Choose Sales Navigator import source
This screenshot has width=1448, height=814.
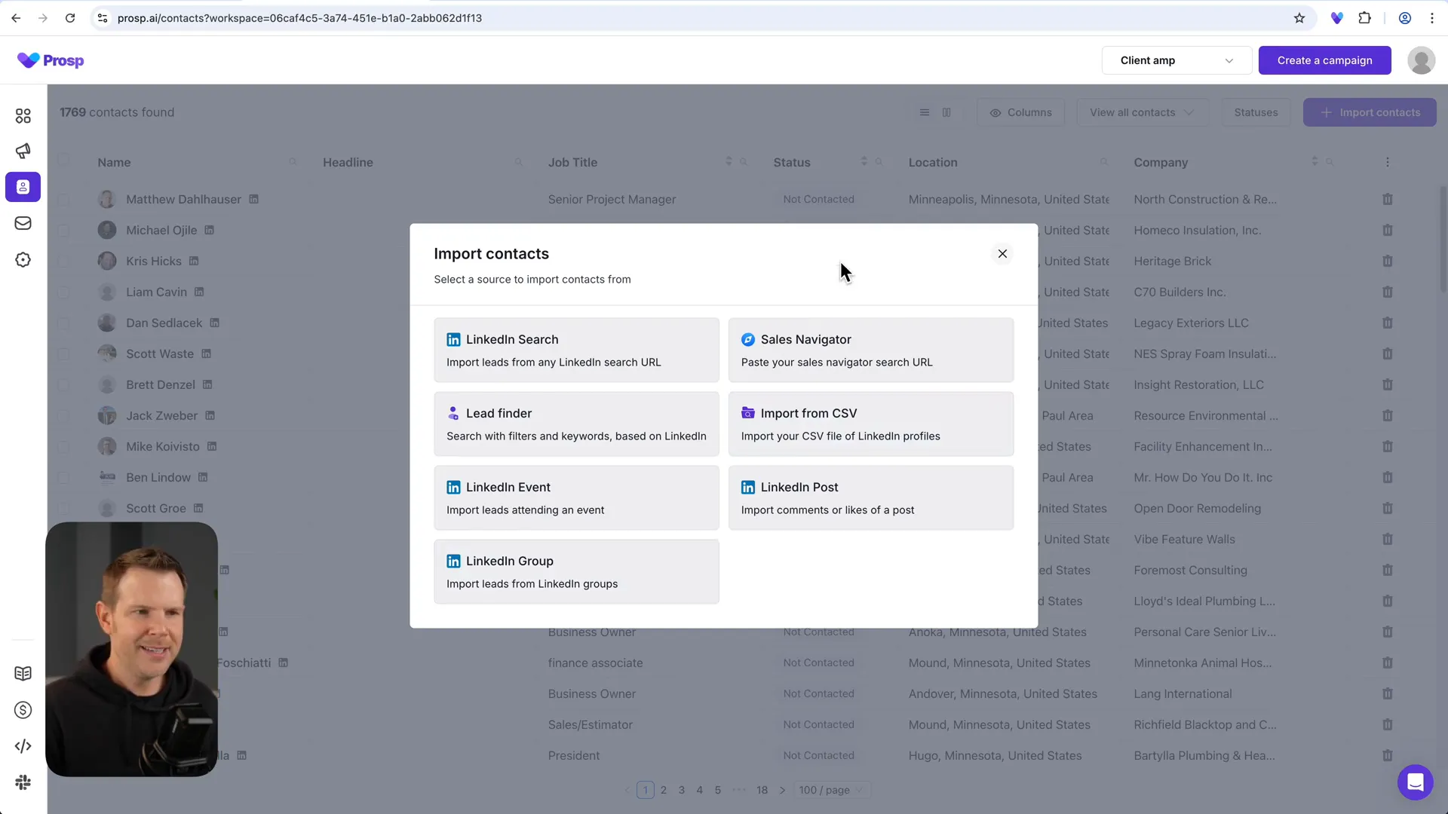871,350
